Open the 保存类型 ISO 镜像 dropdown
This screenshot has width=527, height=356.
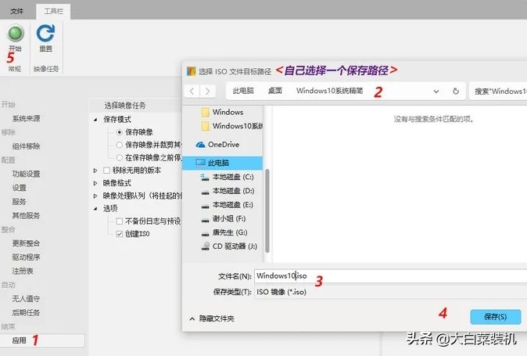coord(390,292)
